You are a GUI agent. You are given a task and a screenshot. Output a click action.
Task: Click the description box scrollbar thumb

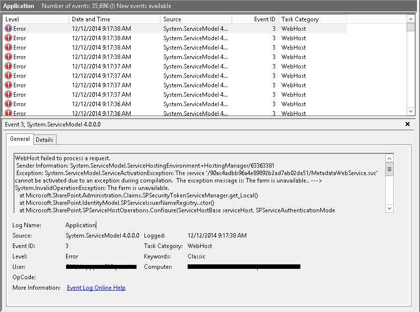coord(389,169)
